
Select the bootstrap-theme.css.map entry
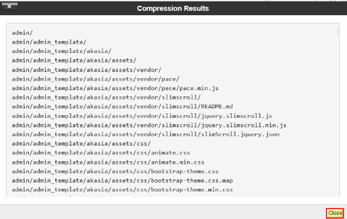pos(122,180)
